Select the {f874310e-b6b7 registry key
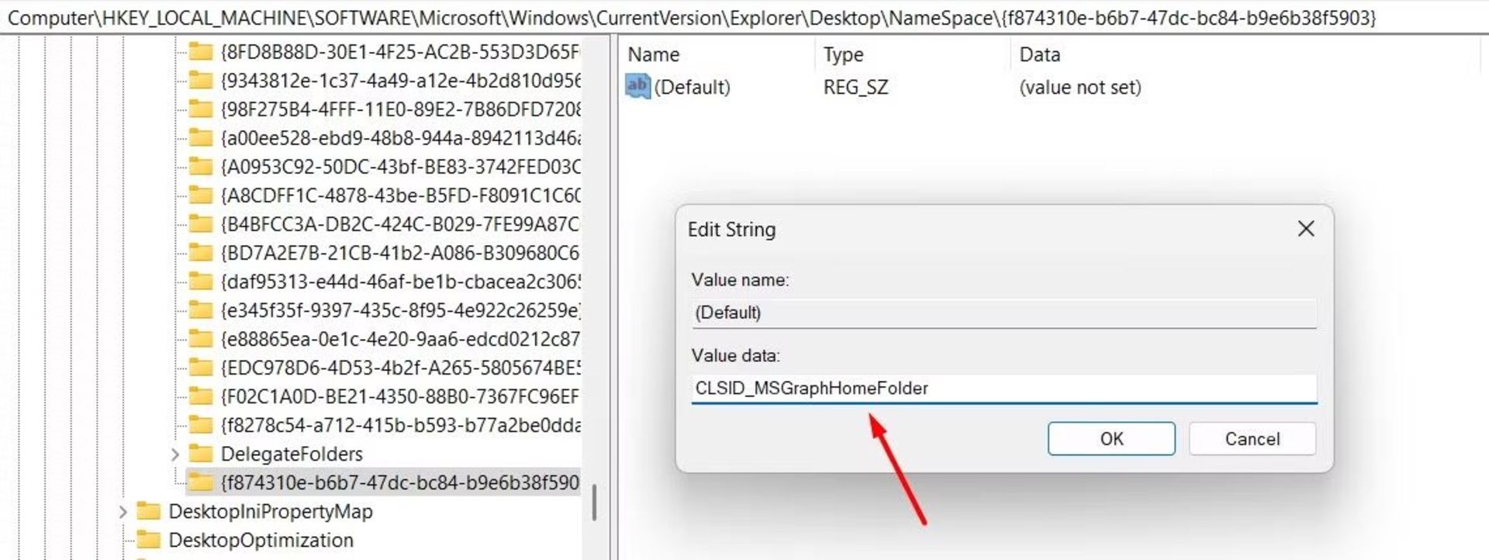Screen dimensions: 1489x560 point(399,482)
